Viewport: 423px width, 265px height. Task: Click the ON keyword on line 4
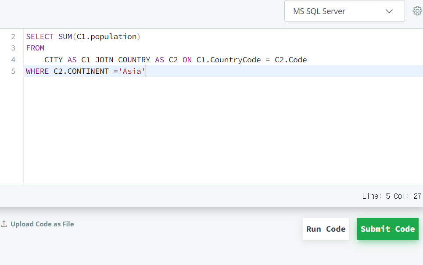(x=187, y=60)
